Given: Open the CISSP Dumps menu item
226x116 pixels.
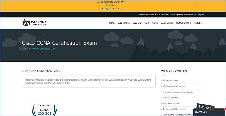Looking at the screenshot, I should click(167, 23).
